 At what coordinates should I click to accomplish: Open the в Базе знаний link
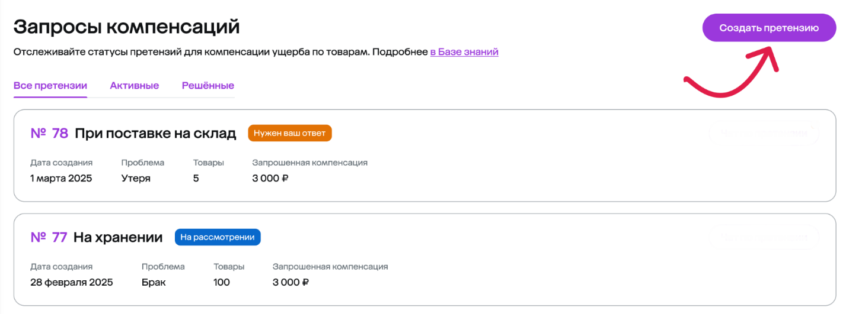tap(464, 52)
